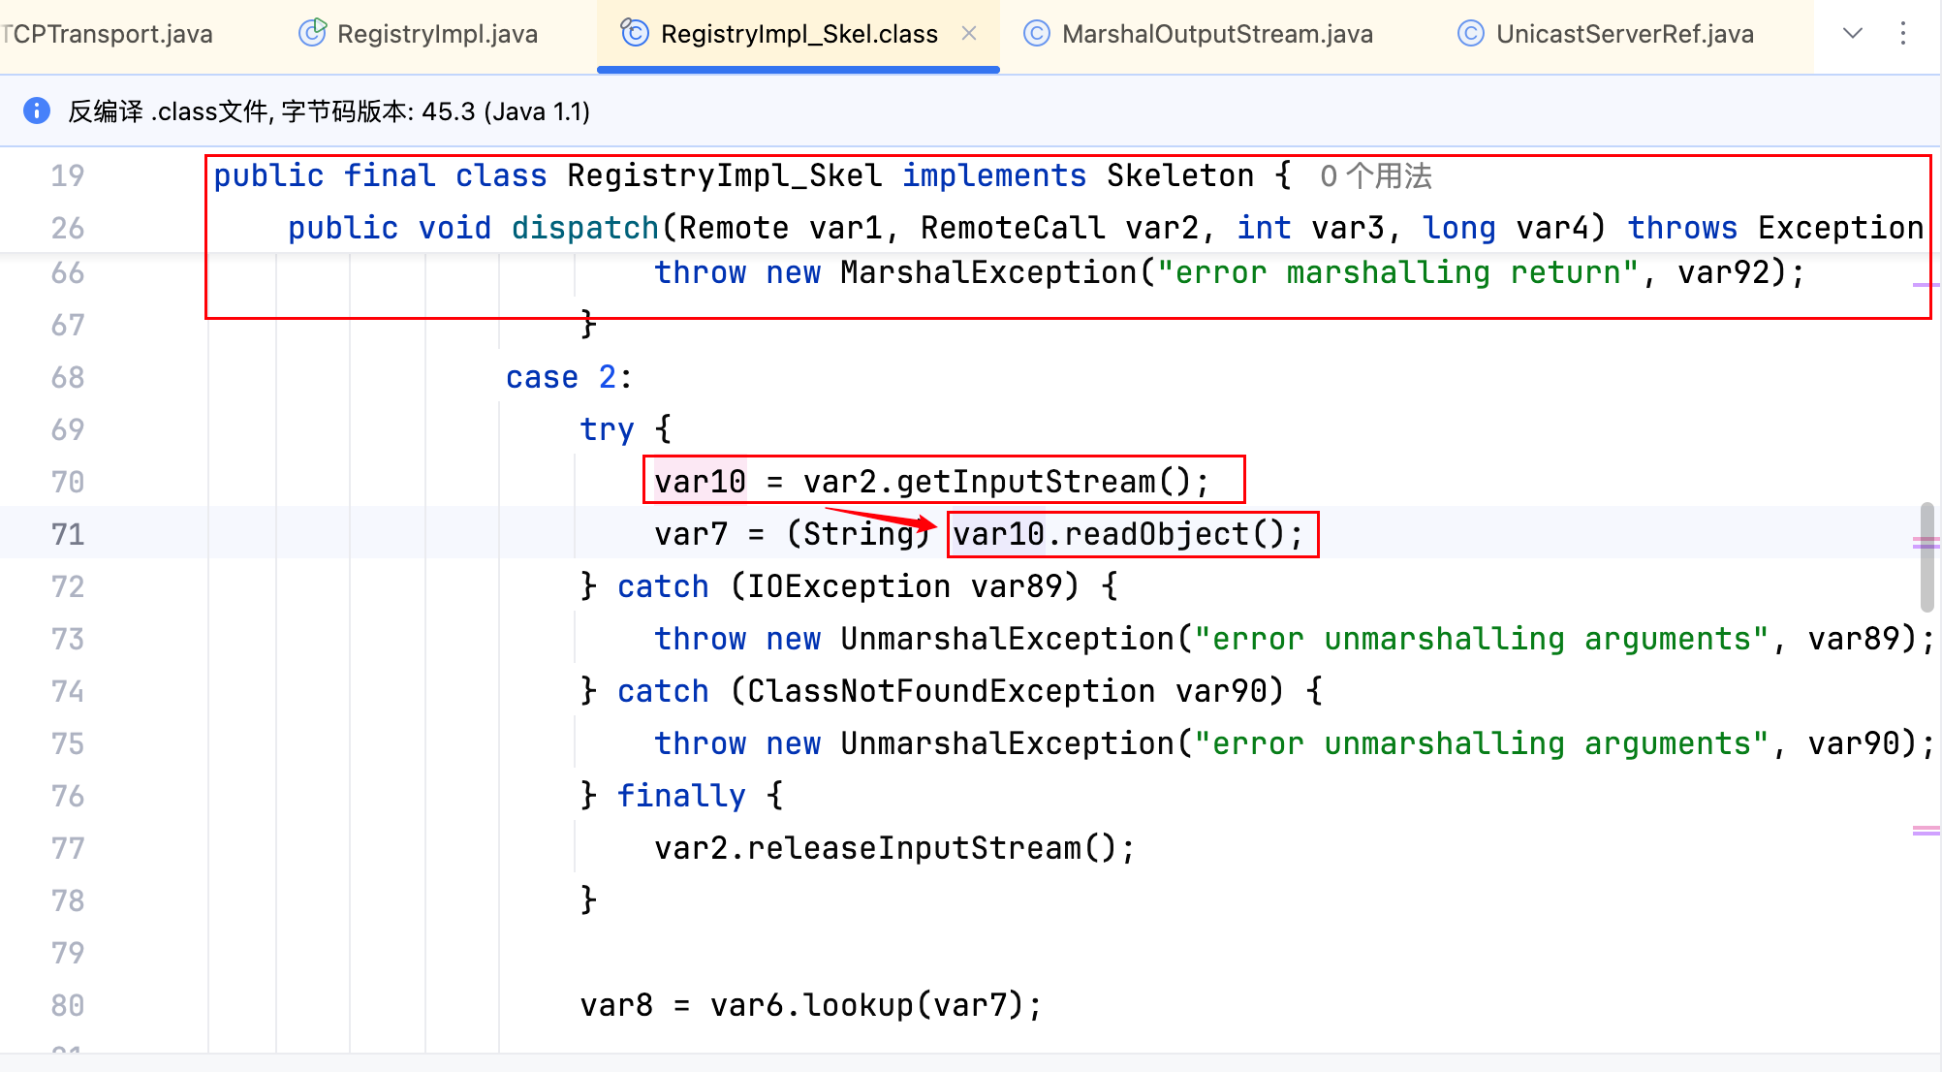Click the '0 个用法' usages hint
Viewport: 1942px width, 1072px height.
pyautogui.click(x=1375, y=176)
